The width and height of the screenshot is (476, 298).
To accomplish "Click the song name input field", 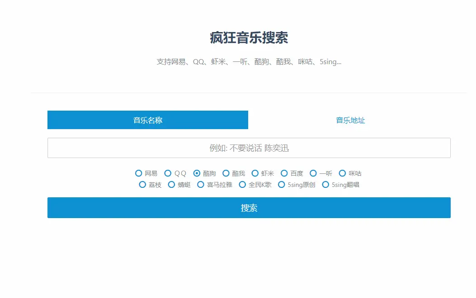I will click(x=249, y=148).
